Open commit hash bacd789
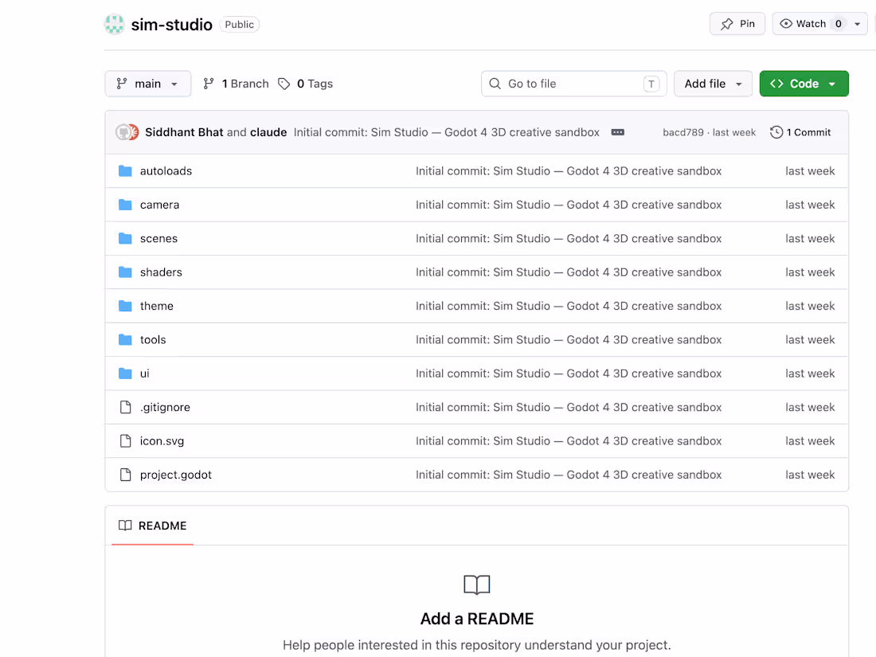The image size is (876, 657). pos(682,132)
